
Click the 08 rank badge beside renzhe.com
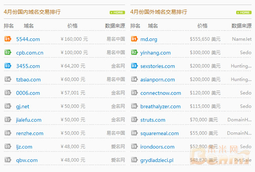coord(8,133)
